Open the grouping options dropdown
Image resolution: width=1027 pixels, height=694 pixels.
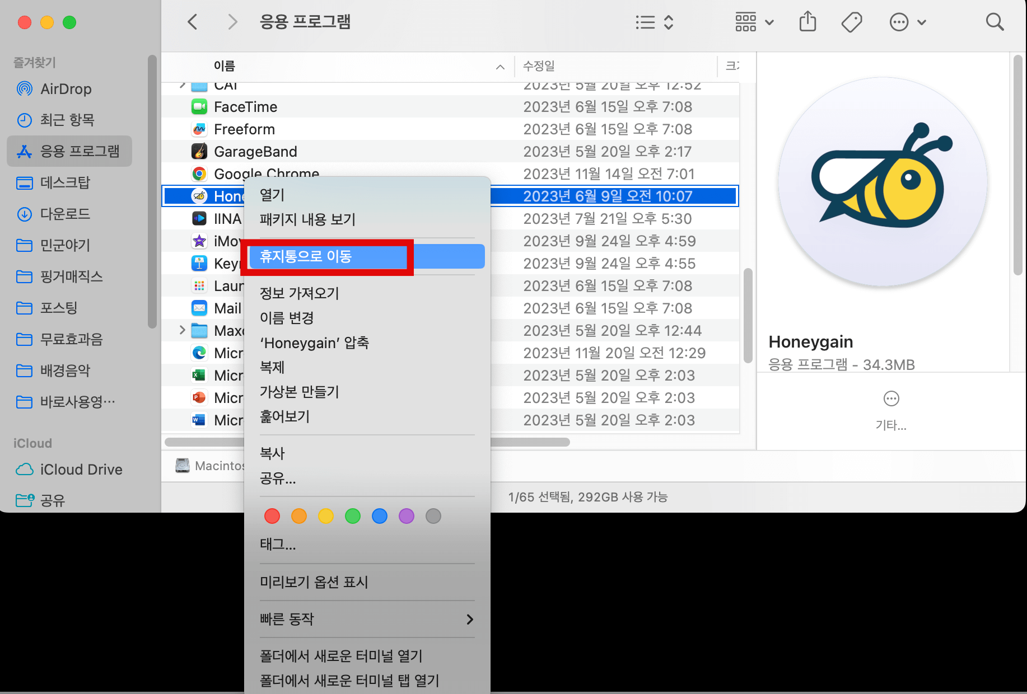click(754, 22)
